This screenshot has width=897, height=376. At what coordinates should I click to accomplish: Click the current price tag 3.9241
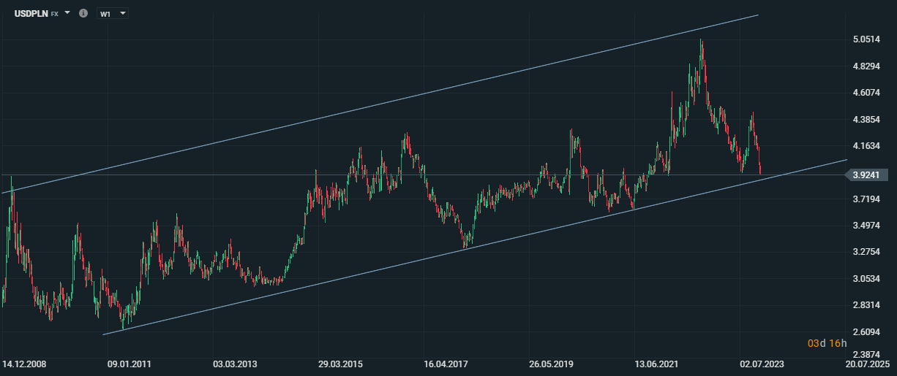pos(868,175)
